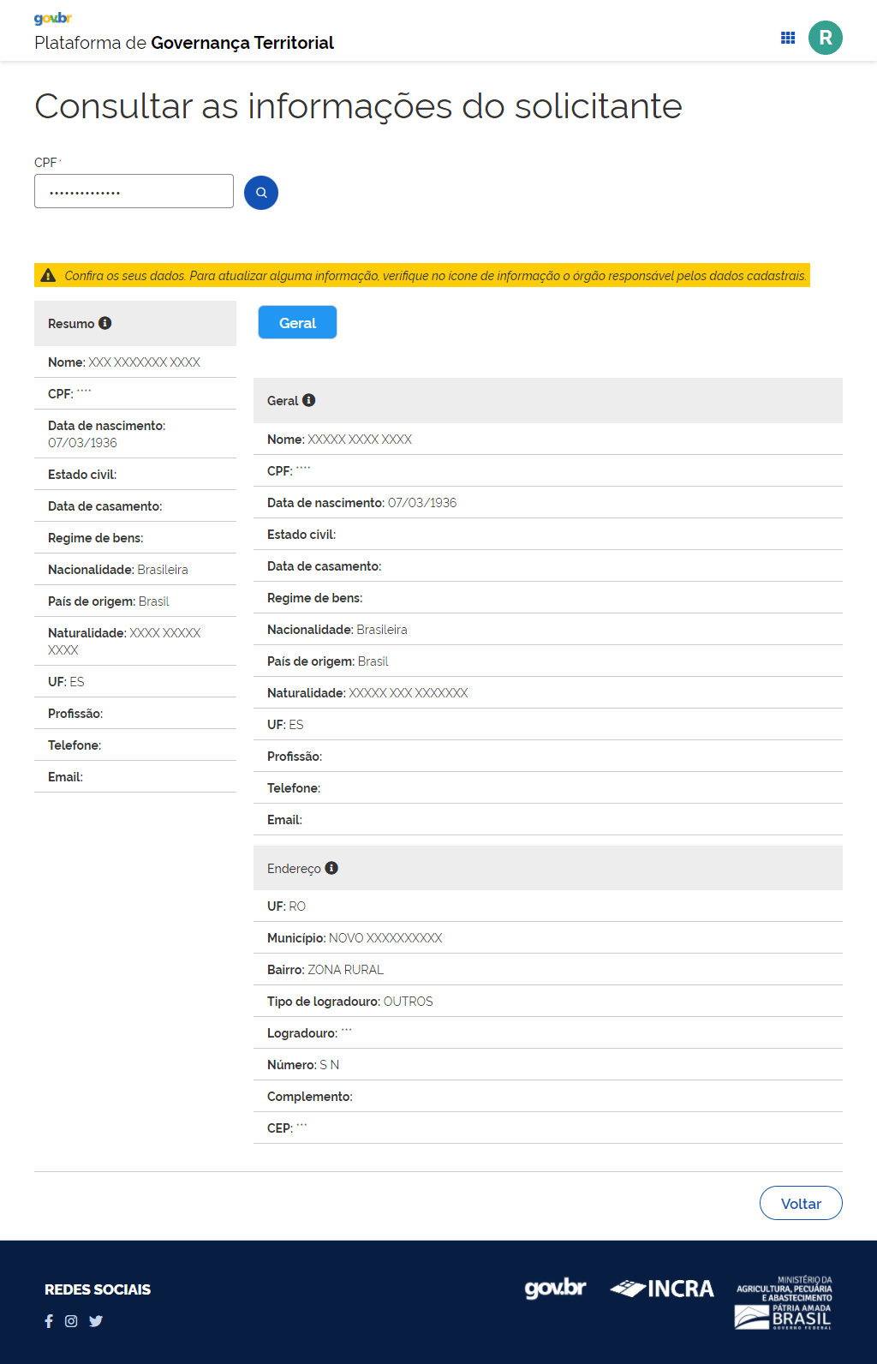877x1364 pixels.
Task: Open the Instagram icon in footer
Action: pos(71,1321)
